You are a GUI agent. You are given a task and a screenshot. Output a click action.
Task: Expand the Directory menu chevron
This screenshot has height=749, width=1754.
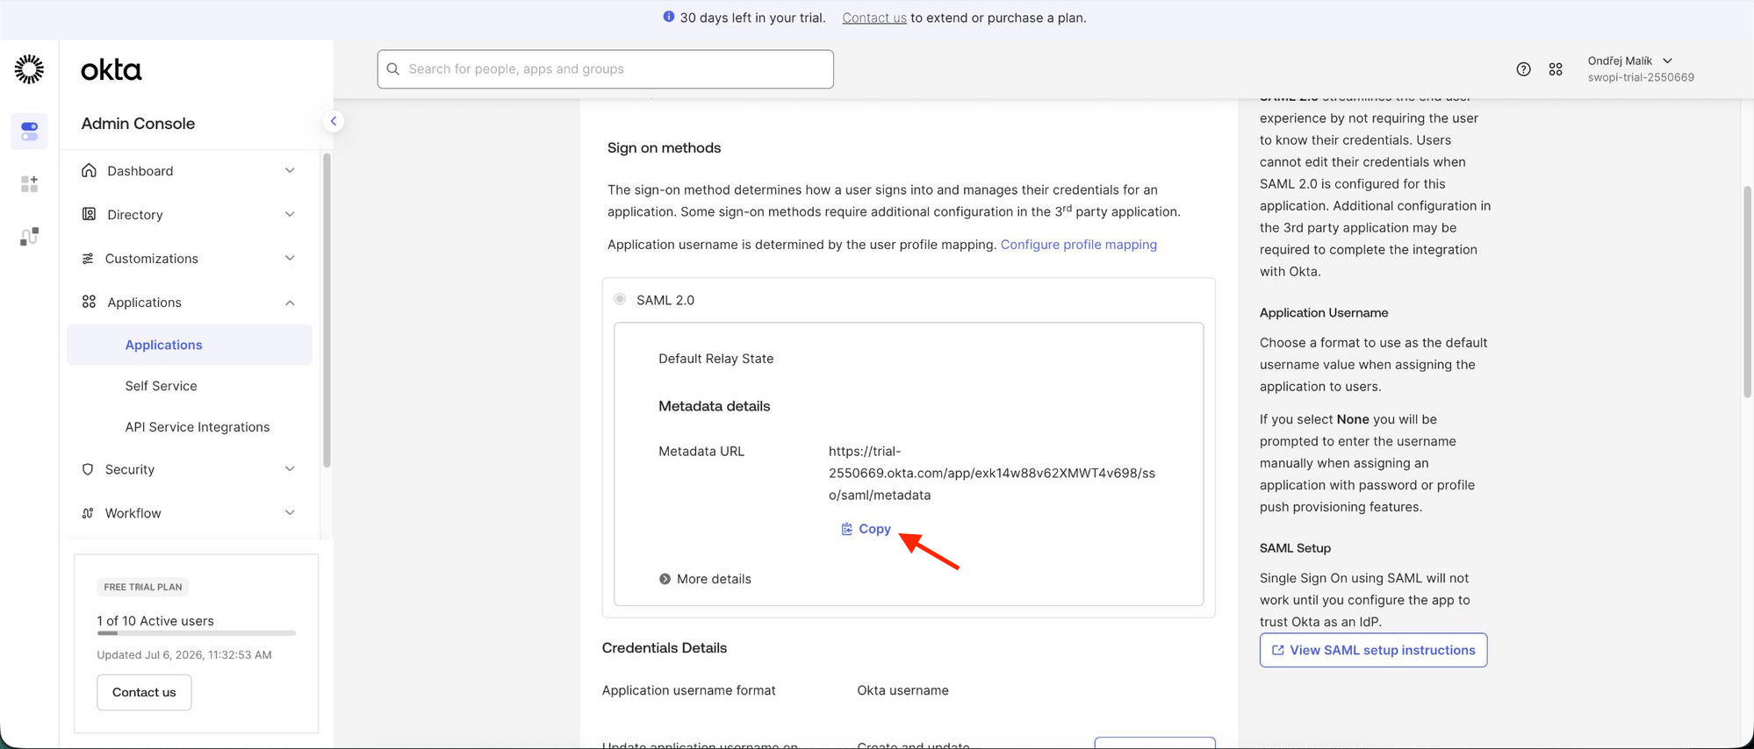tap(290, 214)
